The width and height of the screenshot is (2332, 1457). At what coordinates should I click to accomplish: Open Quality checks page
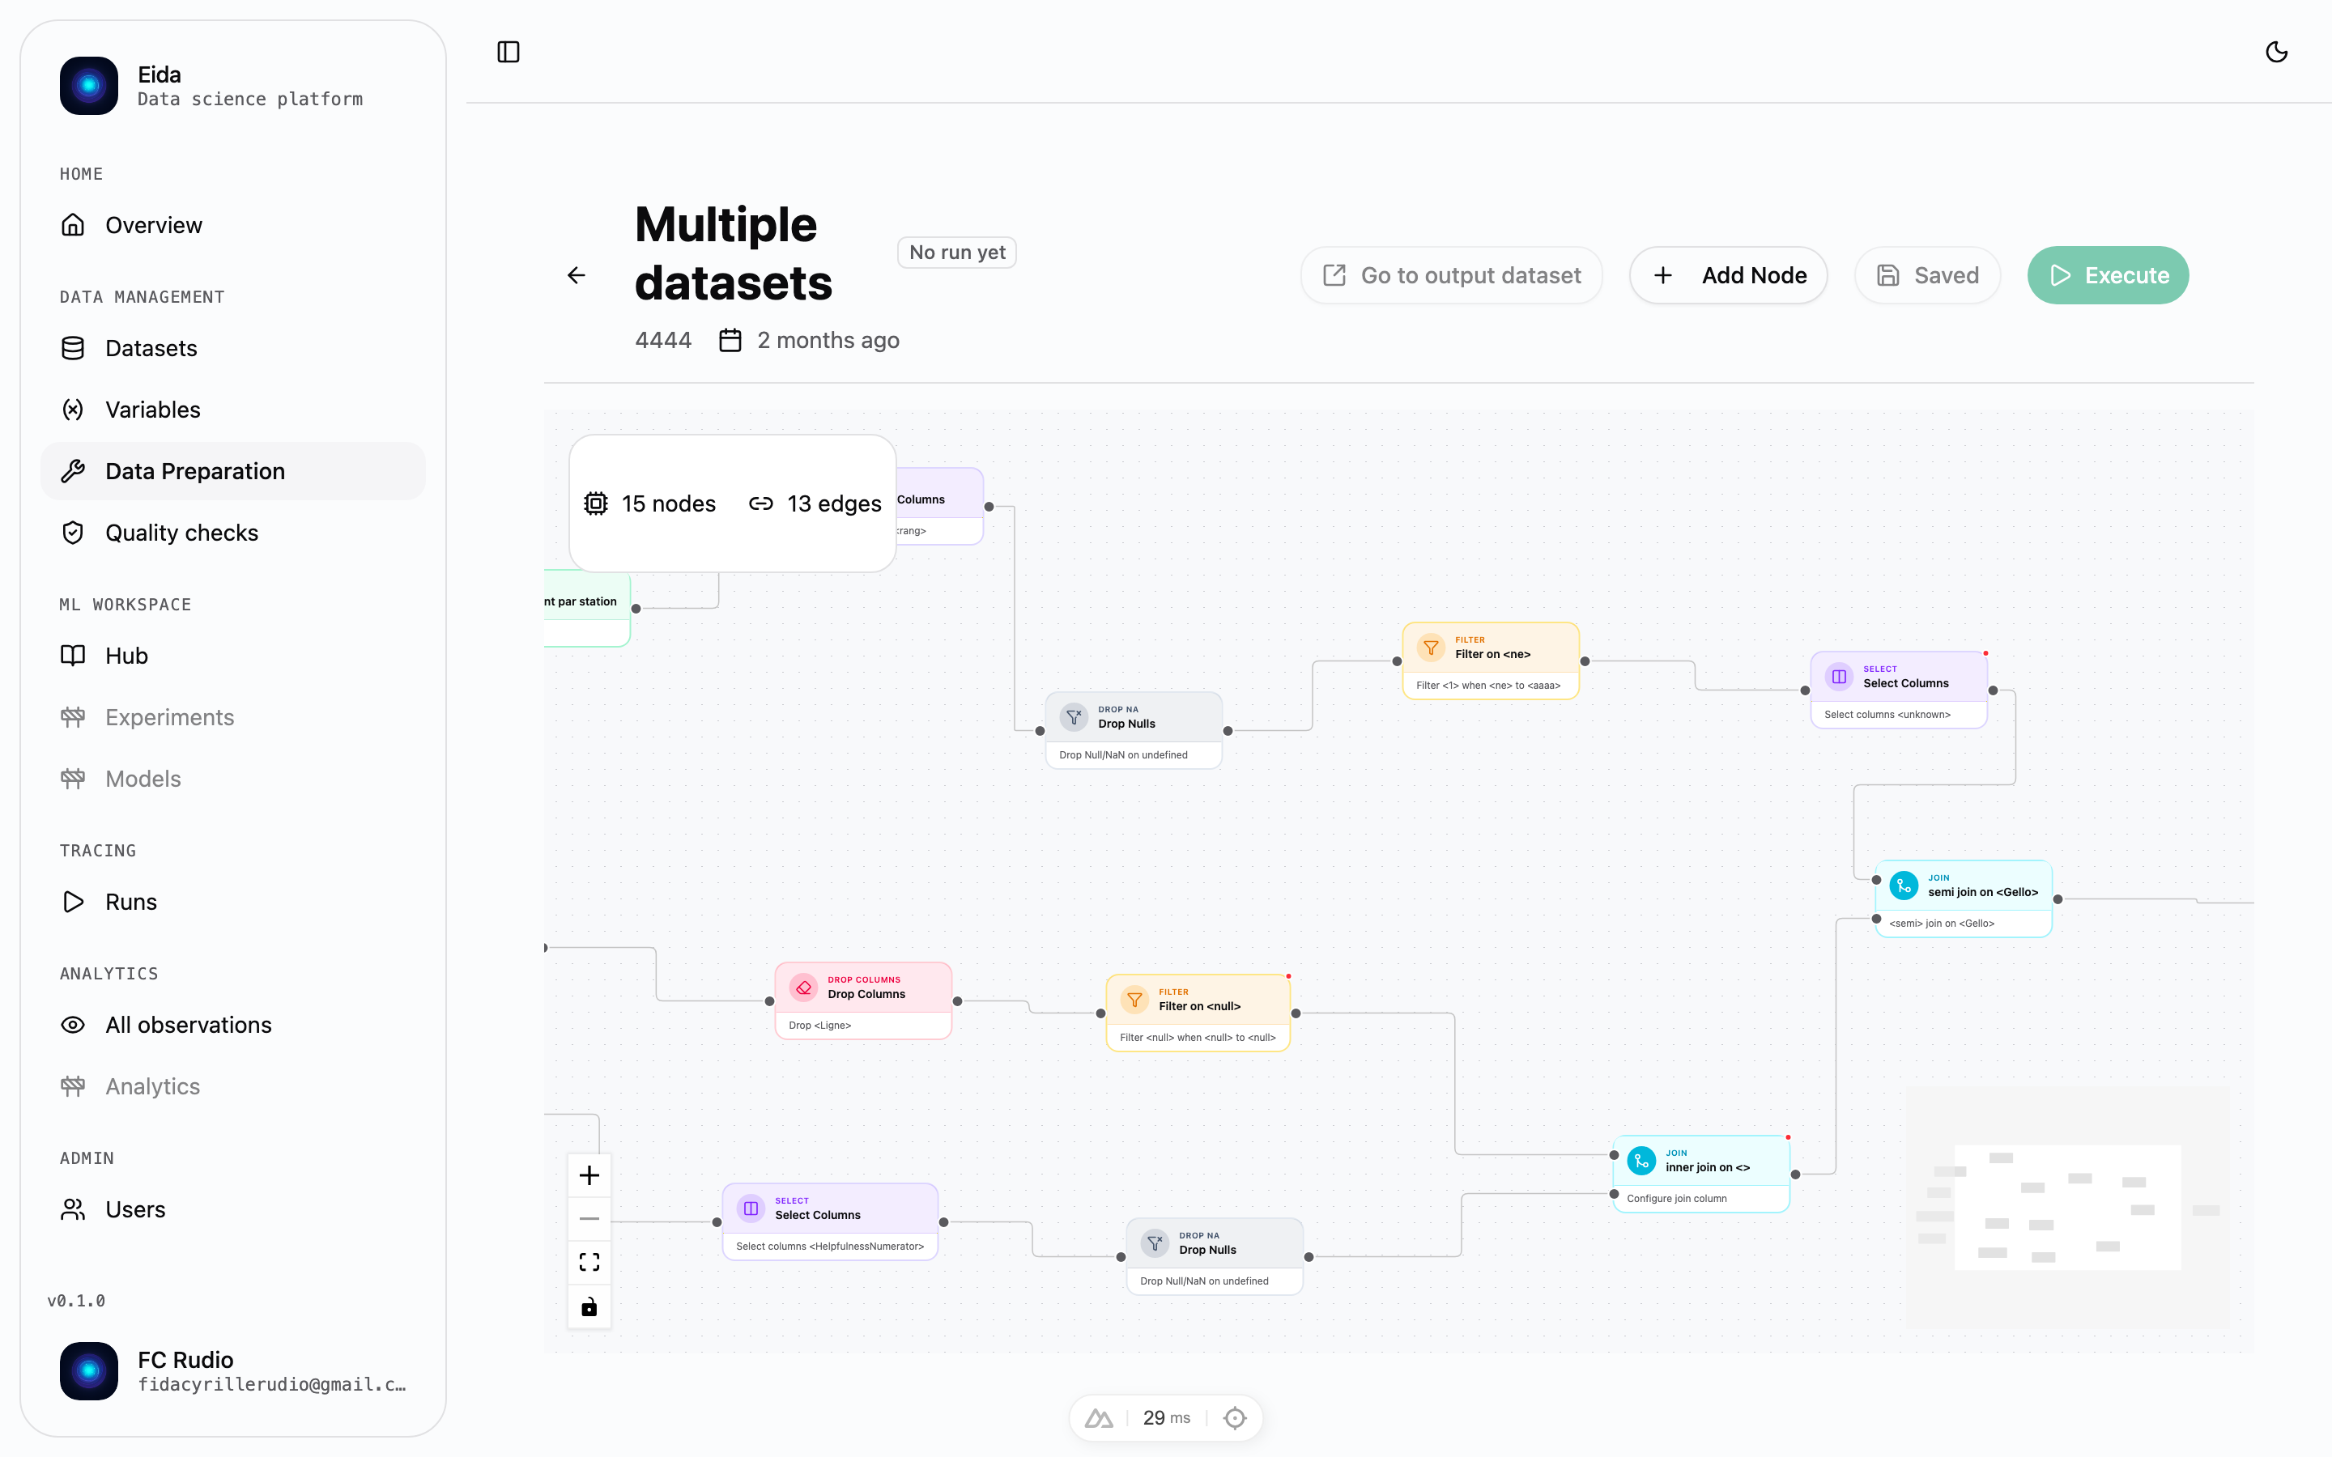click(232, 533)
